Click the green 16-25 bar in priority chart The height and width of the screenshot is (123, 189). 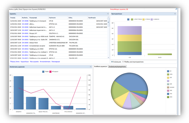point(160,54)
